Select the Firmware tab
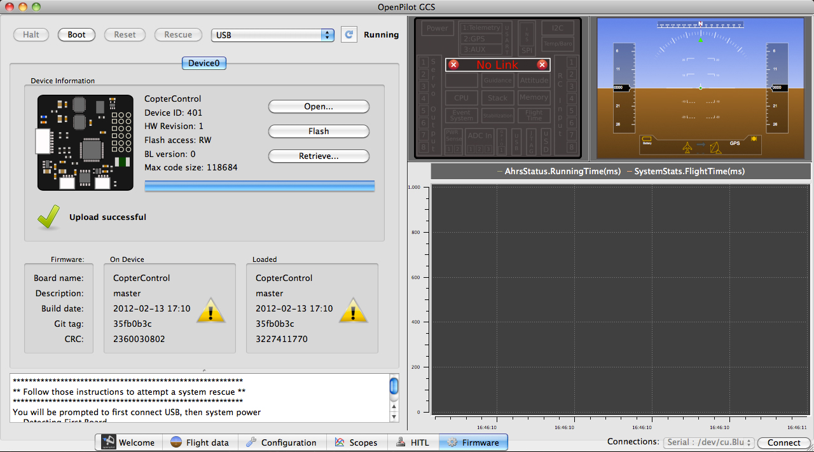The image size is (814, 452). pyautogui.click(x=473, y=442)
